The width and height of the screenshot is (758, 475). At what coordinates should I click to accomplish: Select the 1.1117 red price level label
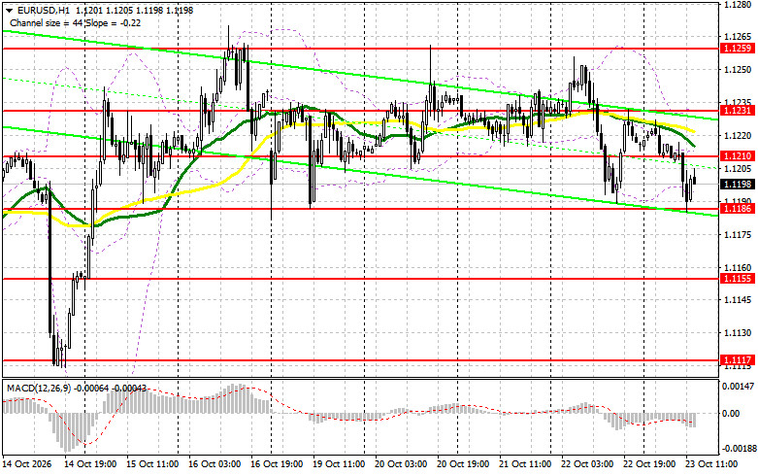(737, 360)
